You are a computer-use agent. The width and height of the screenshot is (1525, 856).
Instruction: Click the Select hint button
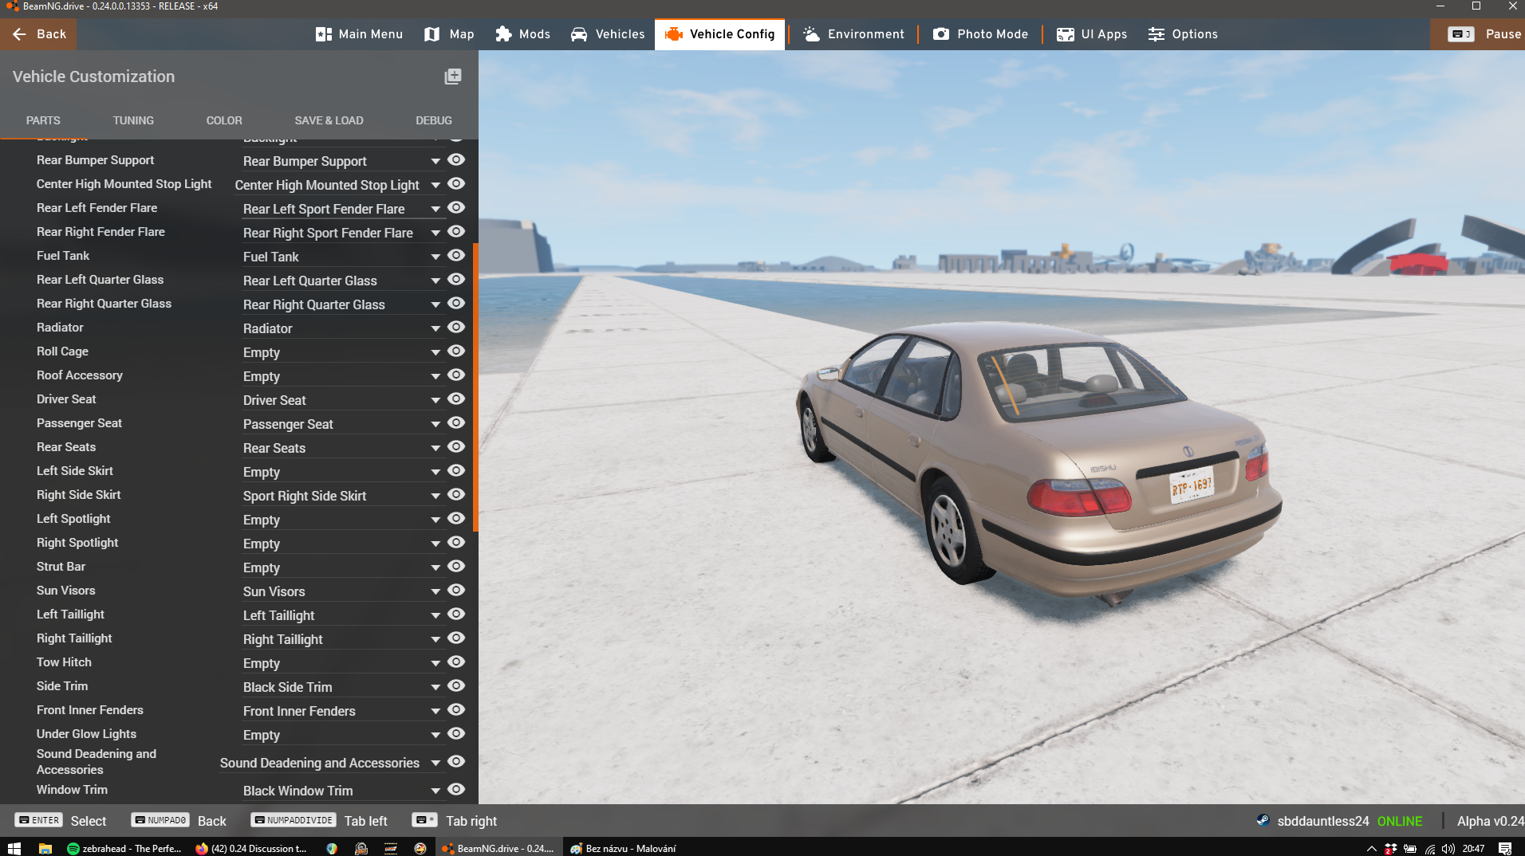pyautogui.click(x=89, y=821)
